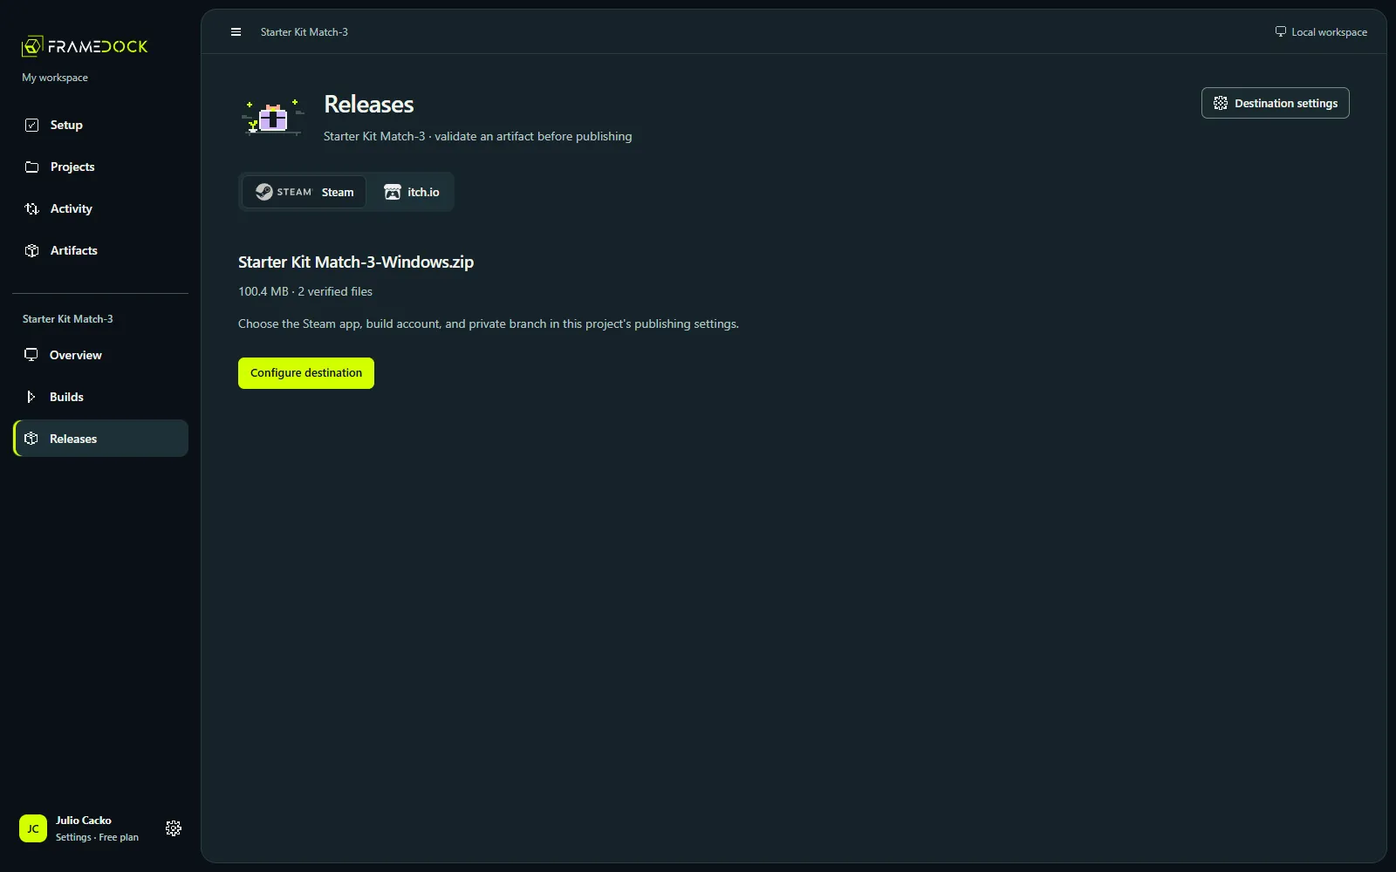Open Artifacts from the sidebar
The image size is (1396, 872).
tap(100, 250)
